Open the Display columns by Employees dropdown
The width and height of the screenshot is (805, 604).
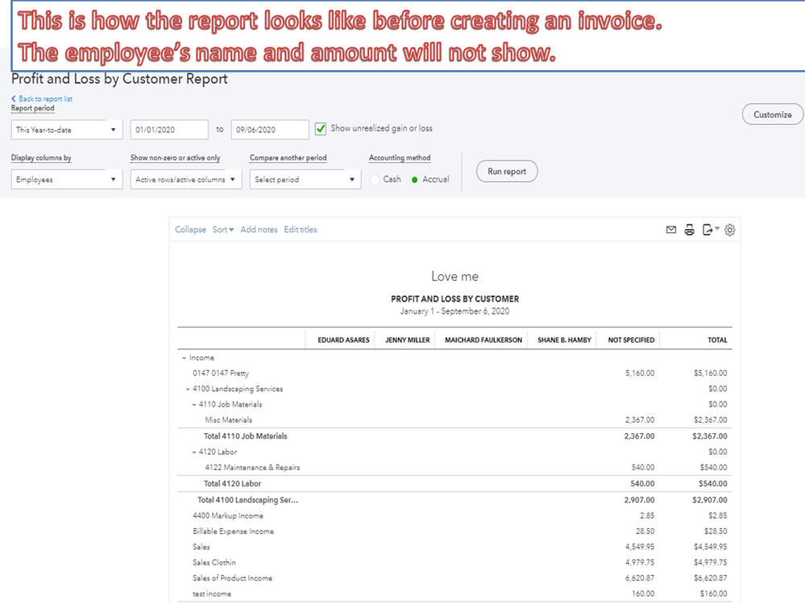coord(67,179)
